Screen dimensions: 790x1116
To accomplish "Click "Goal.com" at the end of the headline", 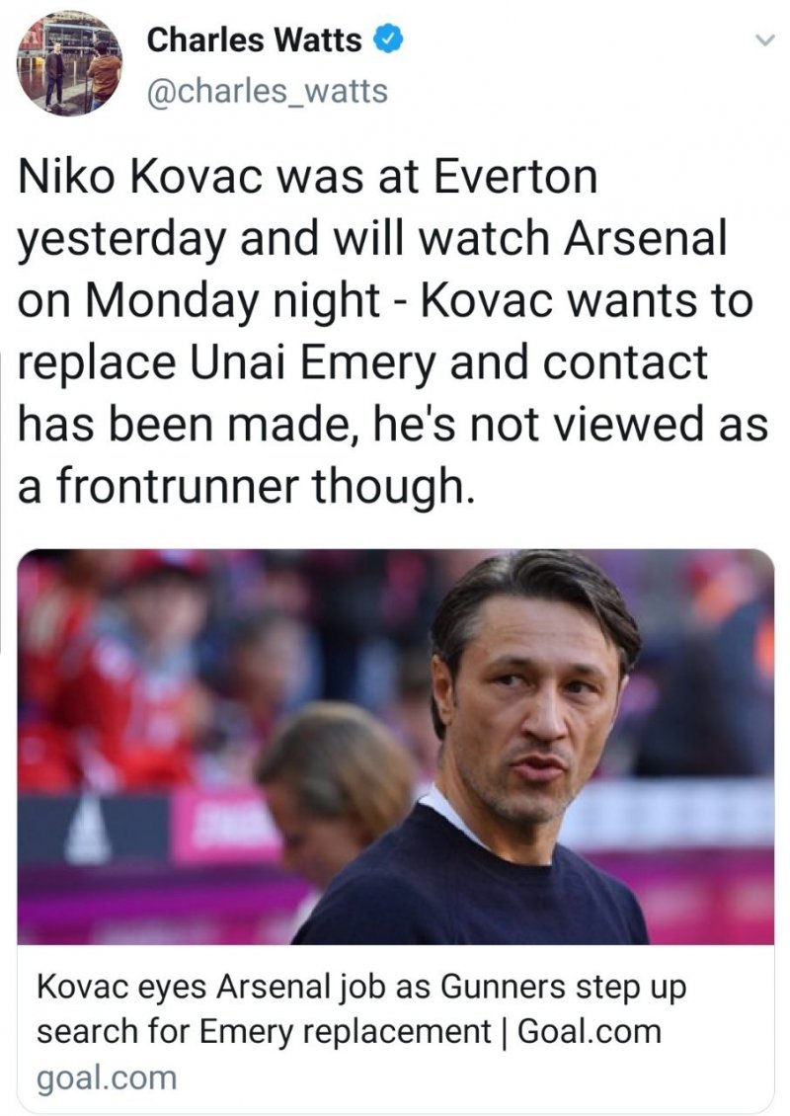I will 589,1032.
